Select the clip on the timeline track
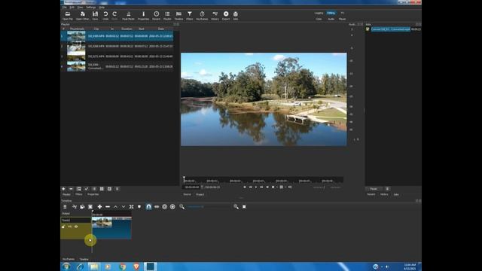Screen dimensions: 482x271 tap(111, 228)
